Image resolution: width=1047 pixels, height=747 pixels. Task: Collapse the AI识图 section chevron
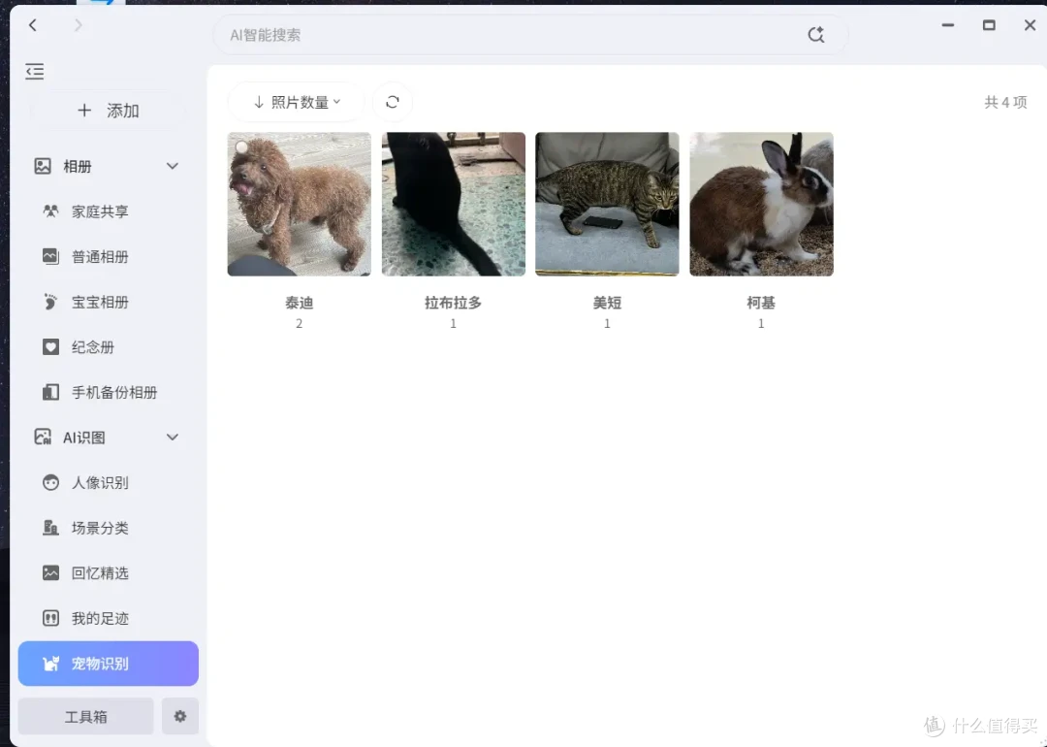click(173, 438)
